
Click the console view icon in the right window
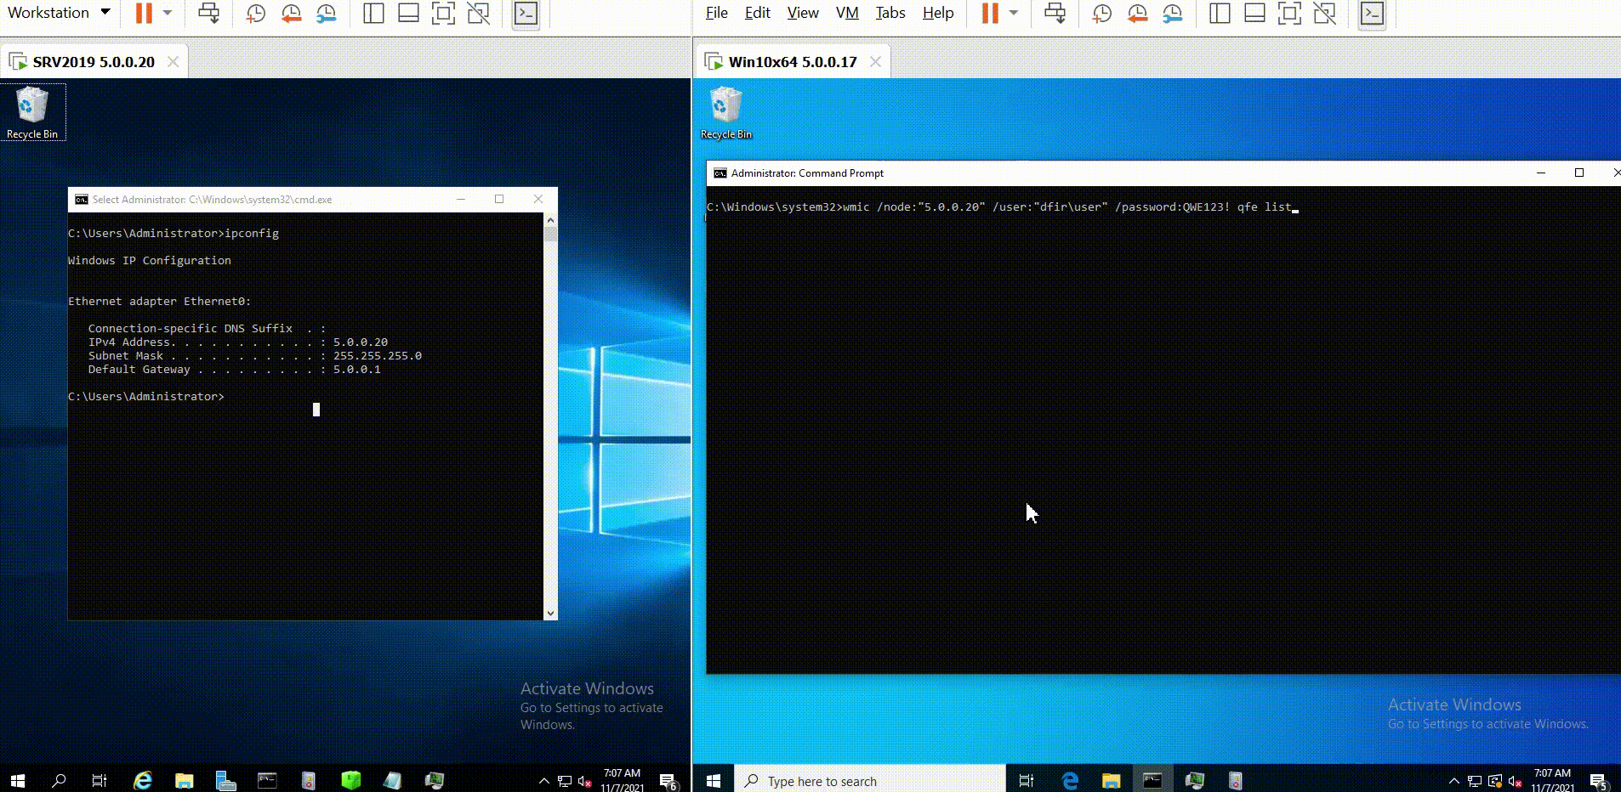pyautogui.click(x=1373, y=13)
